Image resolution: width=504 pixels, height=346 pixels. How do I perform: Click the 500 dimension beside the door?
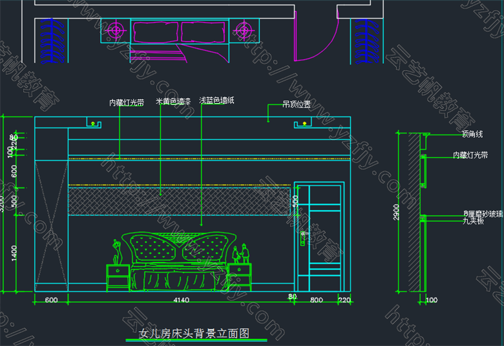tap(296, 201)
